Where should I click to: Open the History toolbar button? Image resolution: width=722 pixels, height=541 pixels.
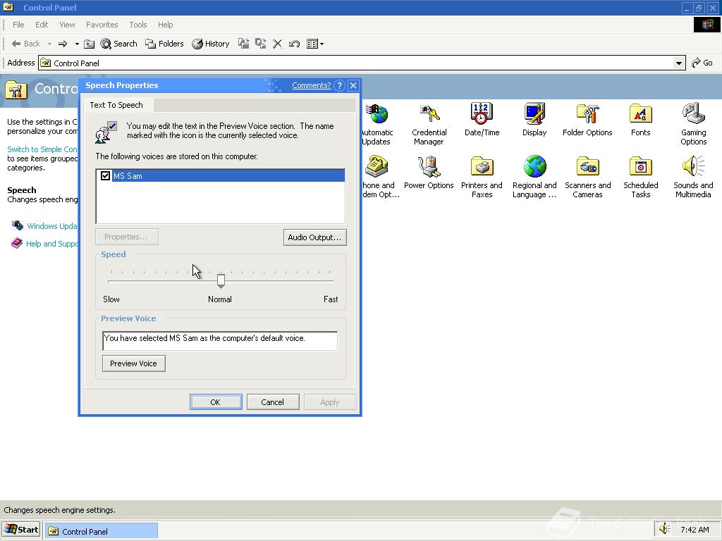[x=211, y=44]
